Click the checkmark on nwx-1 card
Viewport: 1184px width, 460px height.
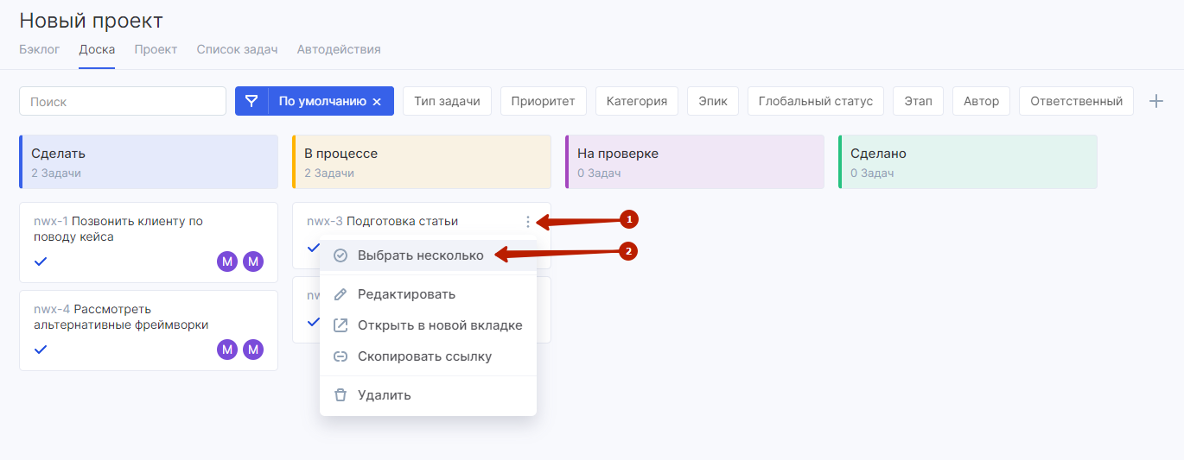pyautogui.click(x=41, y=262)
